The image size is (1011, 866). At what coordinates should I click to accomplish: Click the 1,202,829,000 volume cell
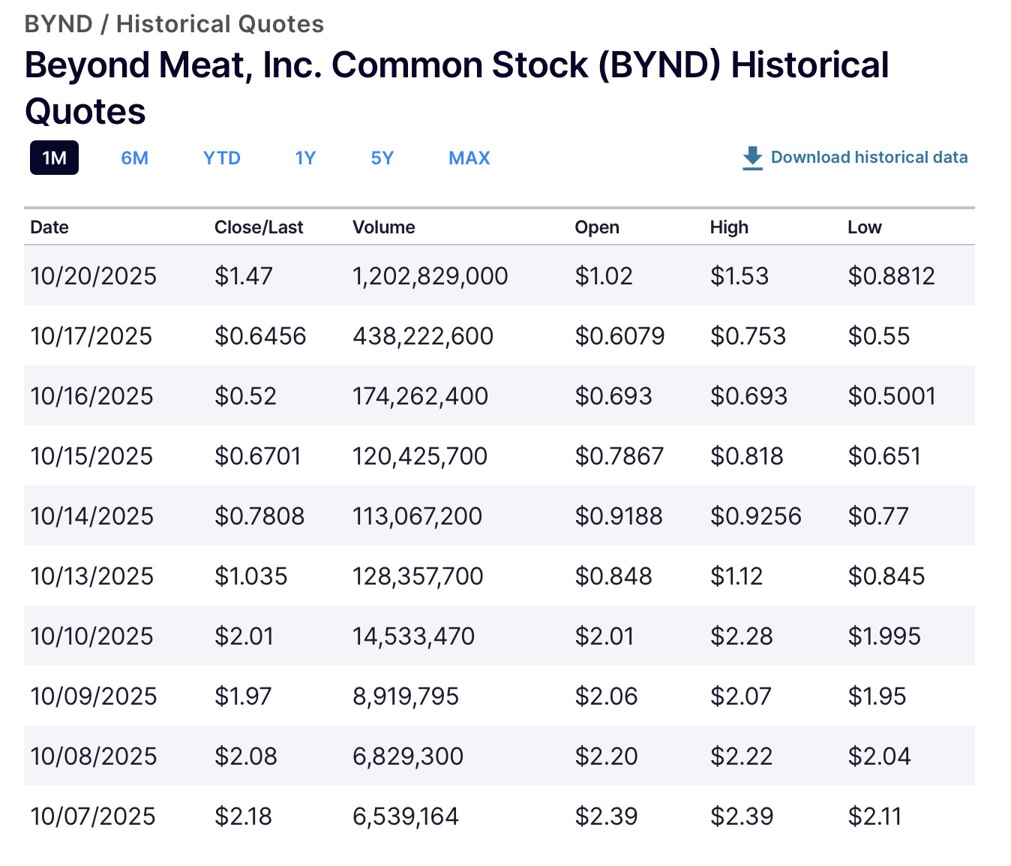[430, 276]
